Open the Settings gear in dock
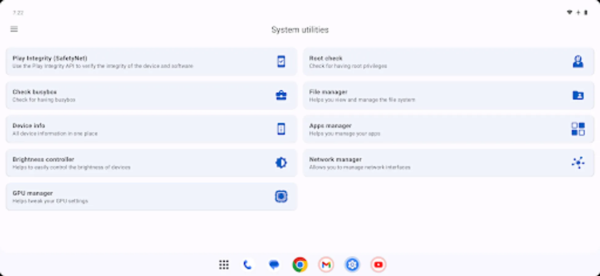Viewport: 600px width, 276px height. pyautogui.click(x=352, y=265)
